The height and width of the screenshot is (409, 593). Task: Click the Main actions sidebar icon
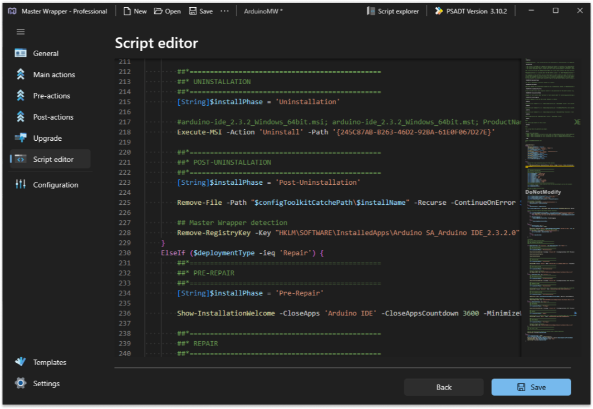21,74
